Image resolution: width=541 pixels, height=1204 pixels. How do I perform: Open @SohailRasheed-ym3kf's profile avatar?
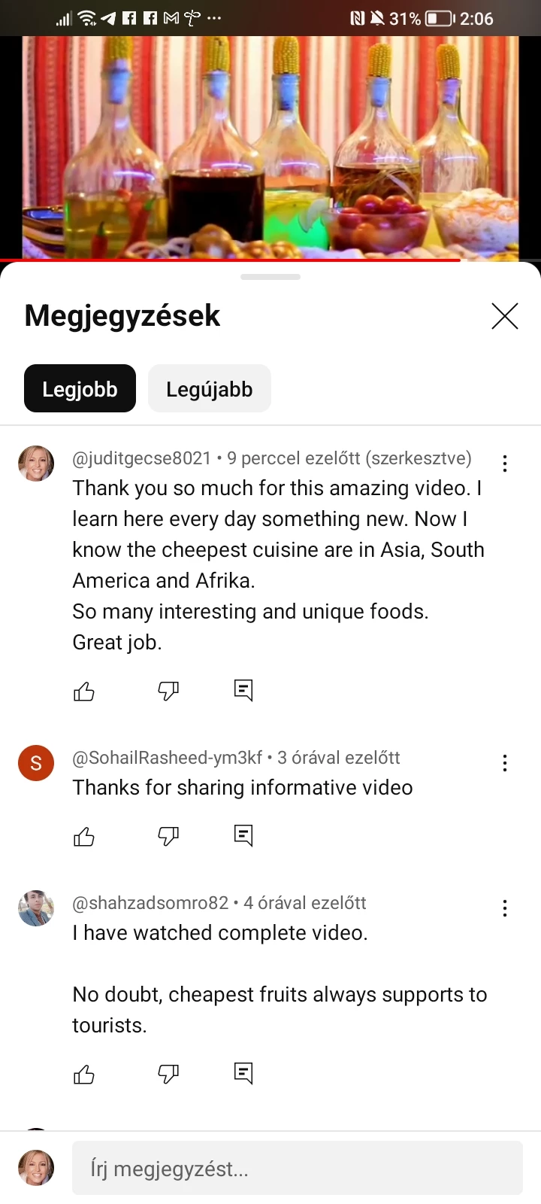pyautogui.click(x=36, y=763)
